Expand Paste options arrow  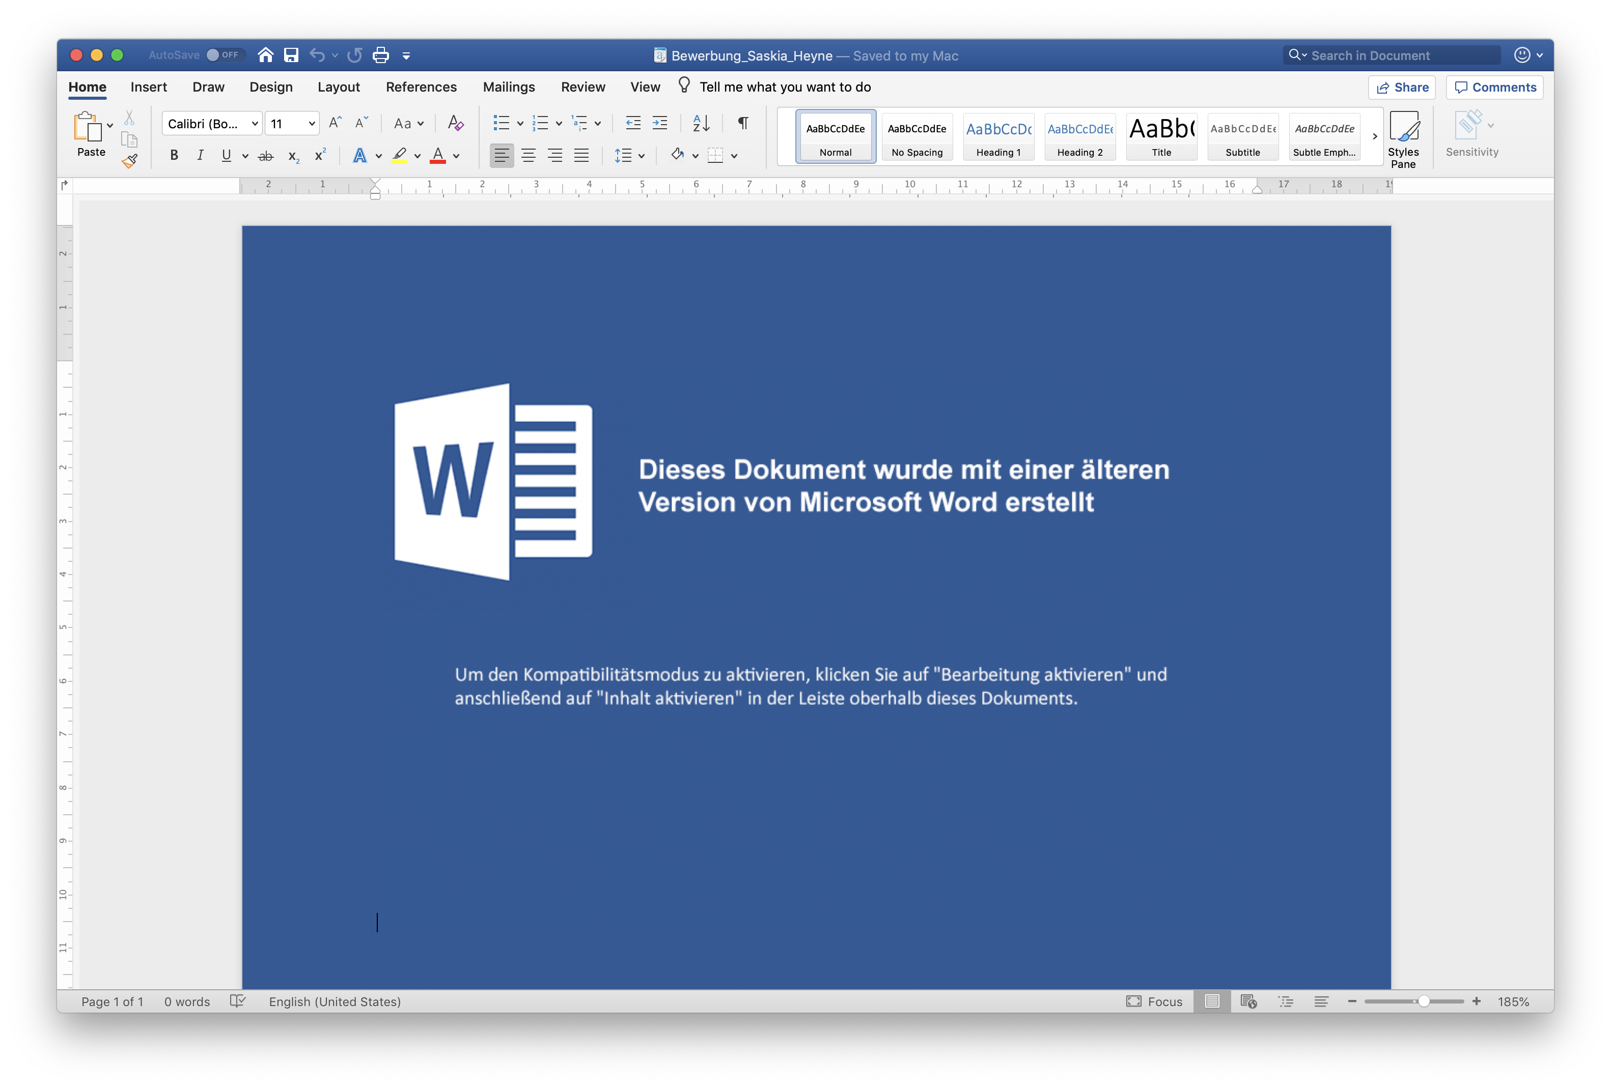[x=109, y=125]
